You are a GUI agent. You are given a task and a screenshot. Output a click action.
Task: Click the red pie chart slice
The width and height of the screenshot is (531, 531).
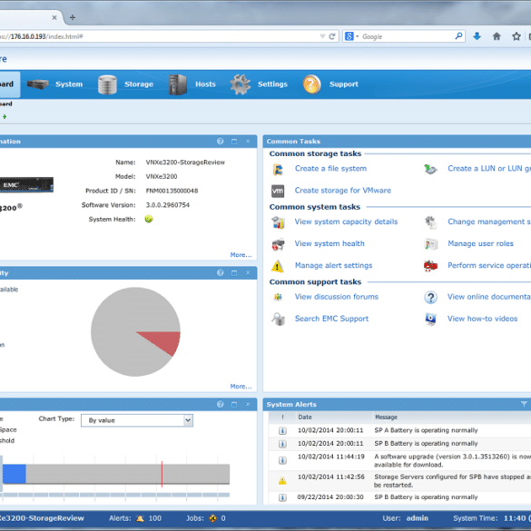tap(164, 341)
